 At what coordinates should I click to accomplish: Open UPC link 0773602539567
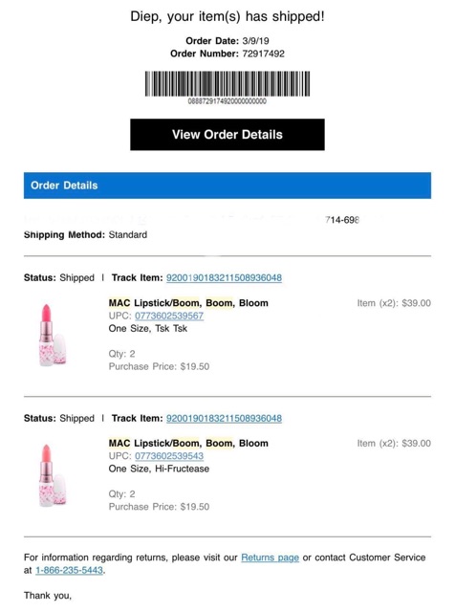169,316
